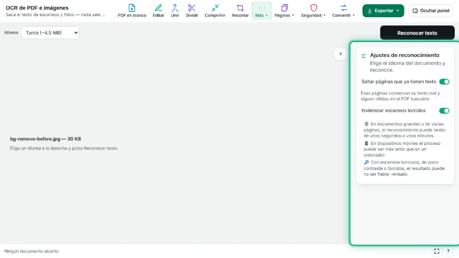Screen dimensions: 459x258
Task: Open the Seguridad shield menu
Action: click(x=313, y=11)
